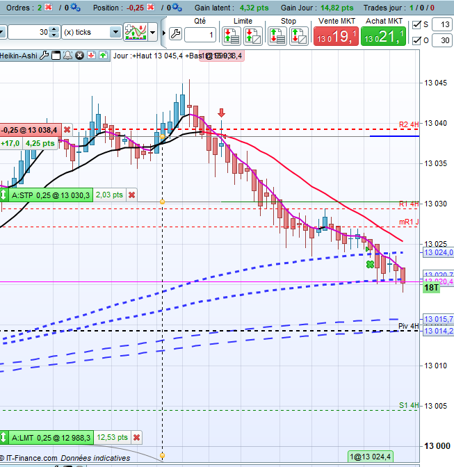Click the window icon next to Heikin-Ashi wrench
Viewport: 454px width, 467px height.
click(56, 56)
